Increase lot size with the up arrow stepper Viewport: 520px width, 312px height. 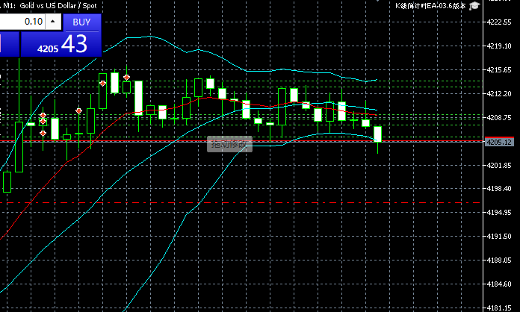(x=53, y=22)
